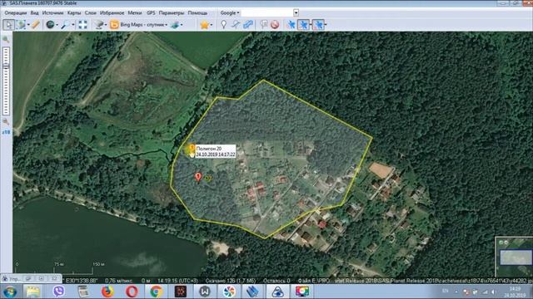
Task: Click the red hide-all-marks icon
Action: click(275, 24)
